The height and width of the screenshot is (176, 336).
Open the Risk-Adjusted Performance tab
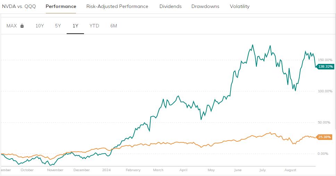(x=117, y=6)
